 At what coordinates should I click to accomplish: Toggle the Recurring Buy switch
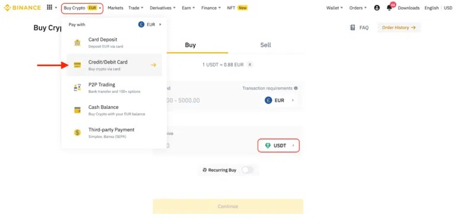point(248,170)
